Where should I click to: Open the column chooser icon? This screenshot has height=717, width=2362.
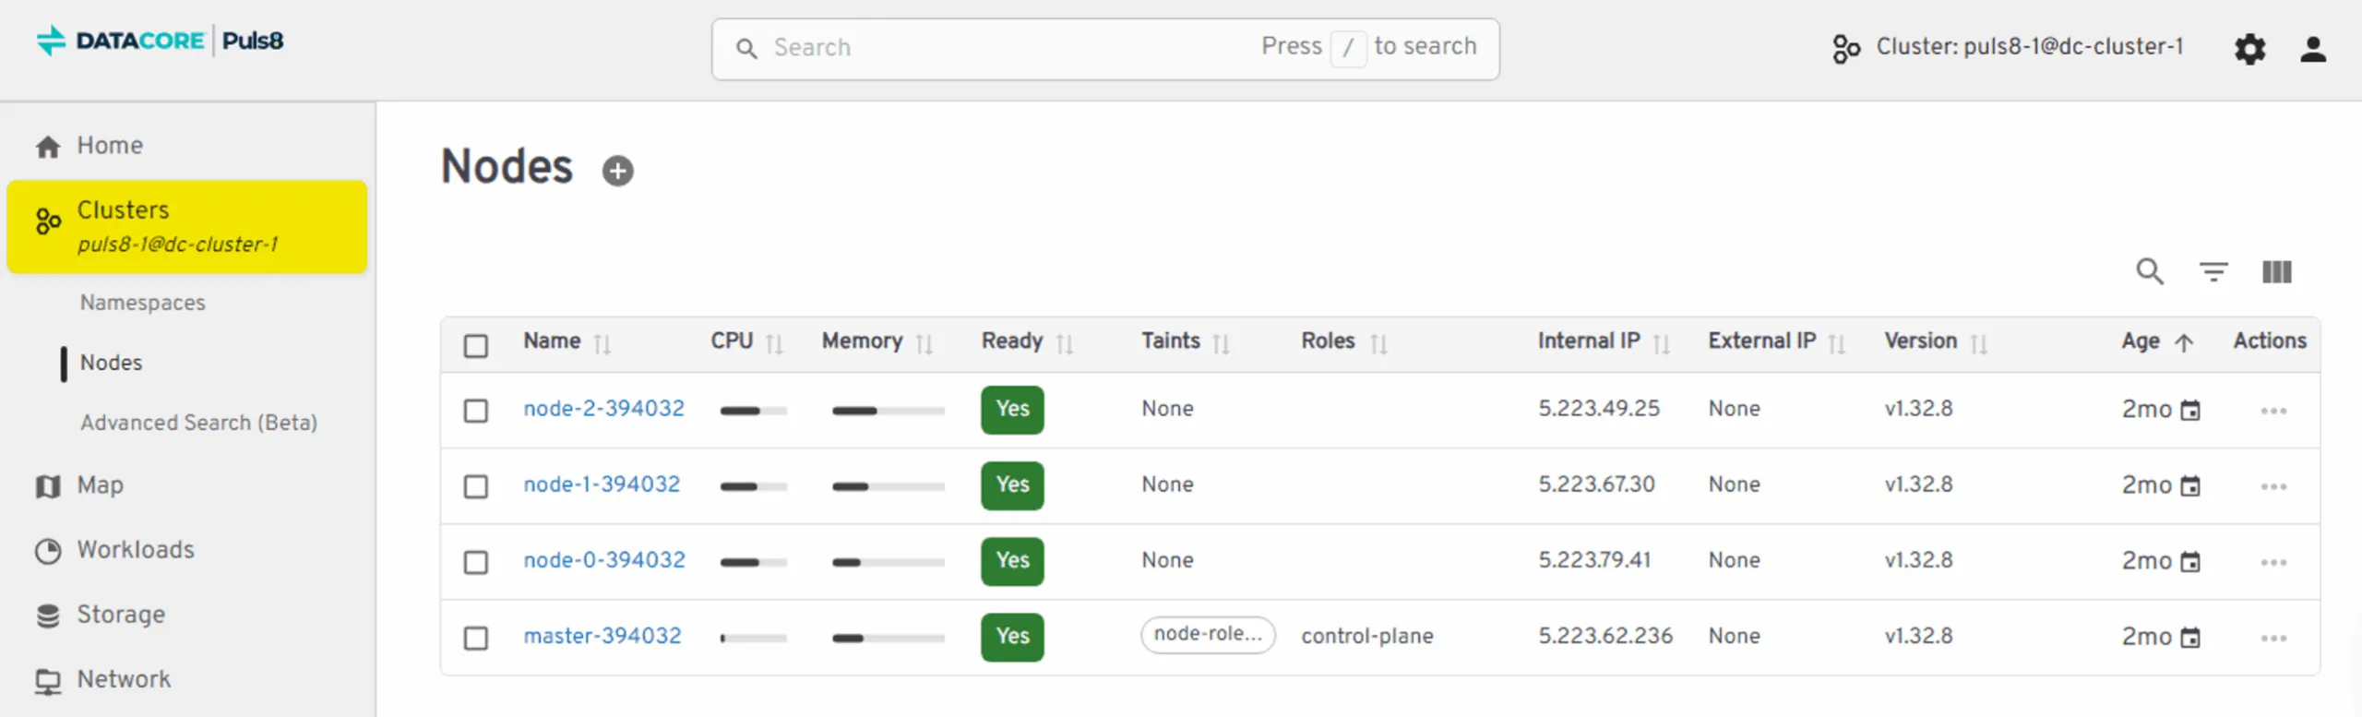pos(2276,272)
